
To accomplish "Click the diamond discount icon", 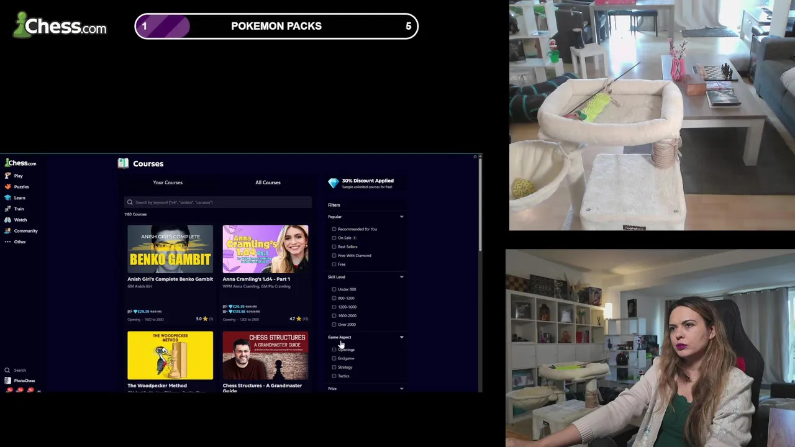I will 334,183.
